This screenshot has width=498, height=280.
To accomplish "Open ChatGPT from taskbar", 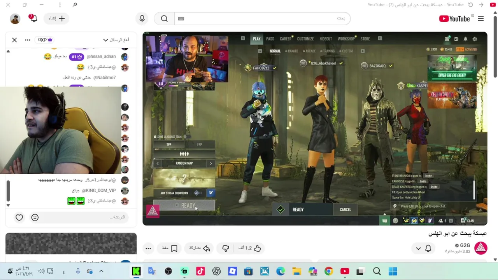I will tap(216, 271).
